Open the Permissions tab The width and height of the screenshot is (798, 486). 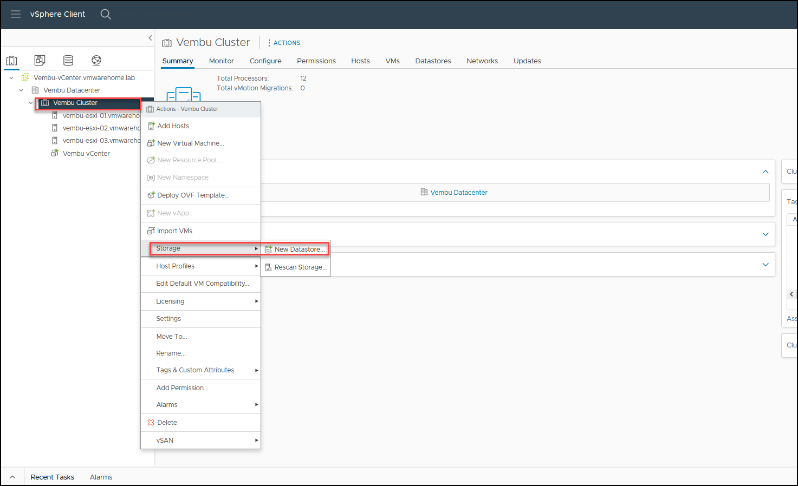pos(316,61)
